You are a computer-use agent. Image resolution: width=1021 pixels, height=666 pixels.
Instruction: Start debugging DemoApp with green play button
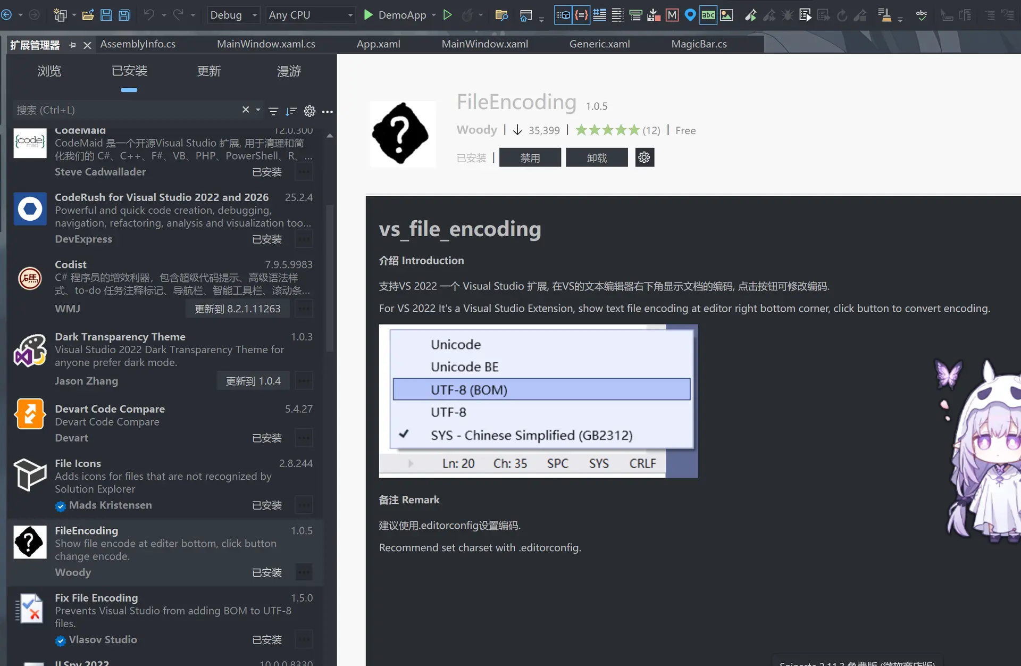(x=368, y=15)
